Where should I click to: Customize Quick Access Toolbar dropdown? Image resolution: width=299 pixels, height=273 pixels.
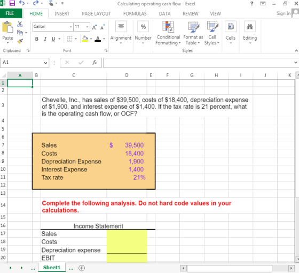62,3
